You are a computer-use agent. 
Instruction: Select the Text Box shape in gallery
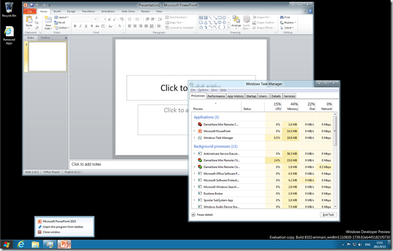[x=201, y=18]
